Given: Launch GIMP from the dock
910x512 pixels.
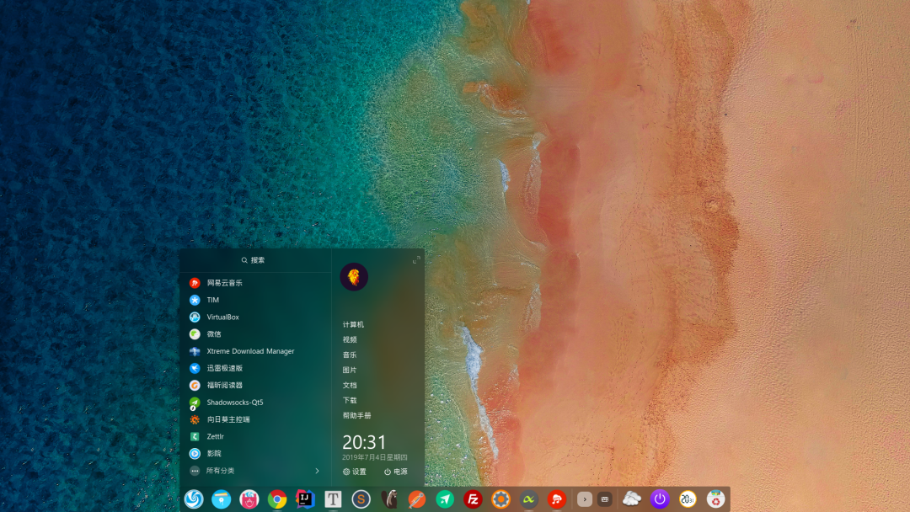Looking at the screenshot, I should click(x=389, y=499).
